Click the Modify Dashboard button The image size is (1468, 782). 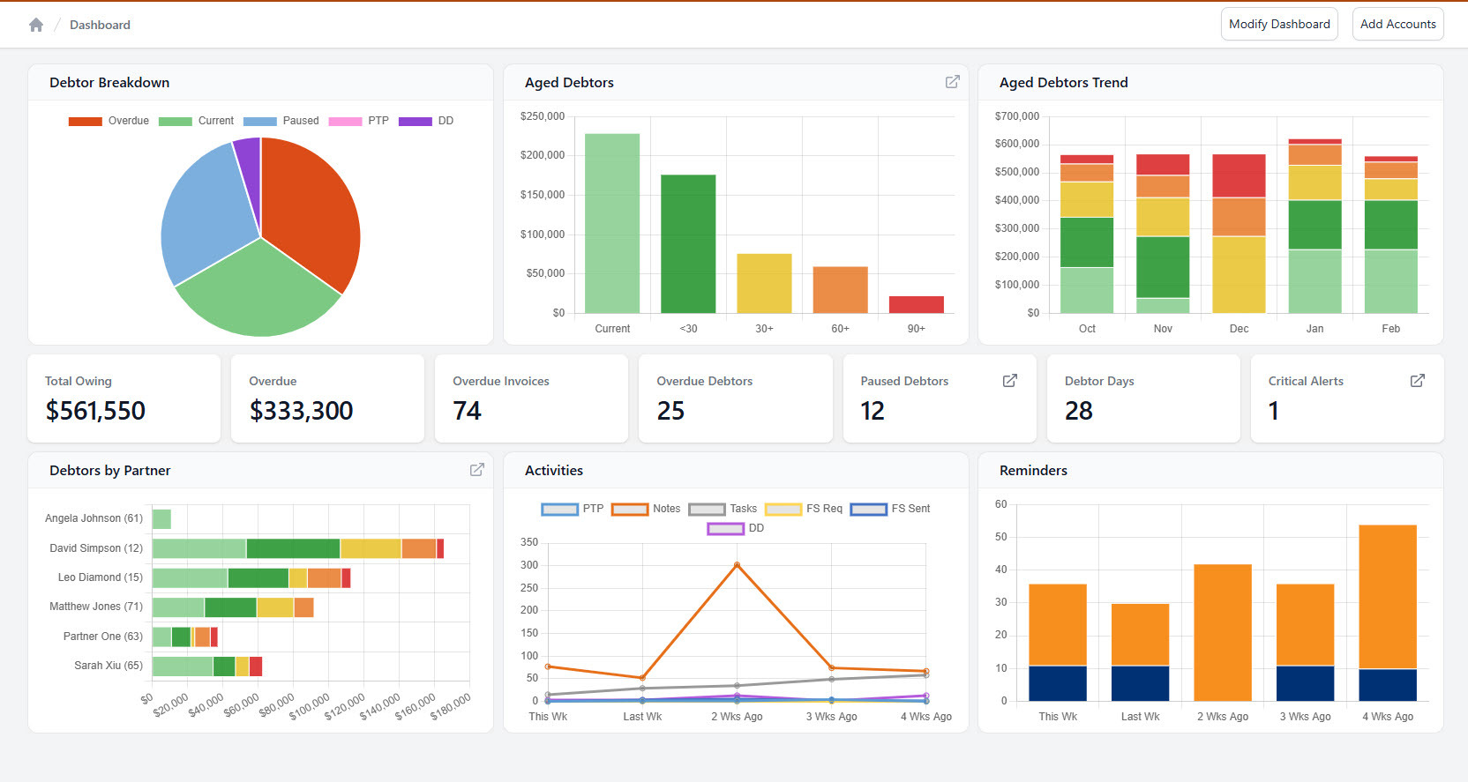point(1279,24)
